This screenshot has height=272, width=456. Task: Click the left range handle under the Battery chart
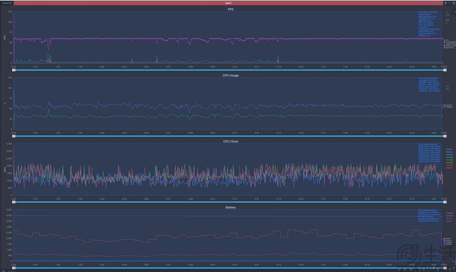[13, 268]
